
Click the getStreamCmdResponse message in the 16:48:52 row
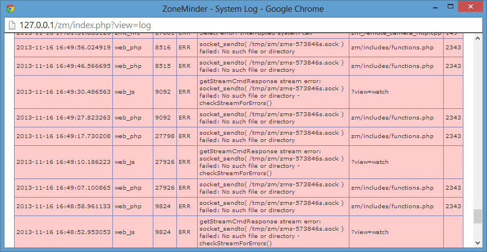[x=271, y=232]
